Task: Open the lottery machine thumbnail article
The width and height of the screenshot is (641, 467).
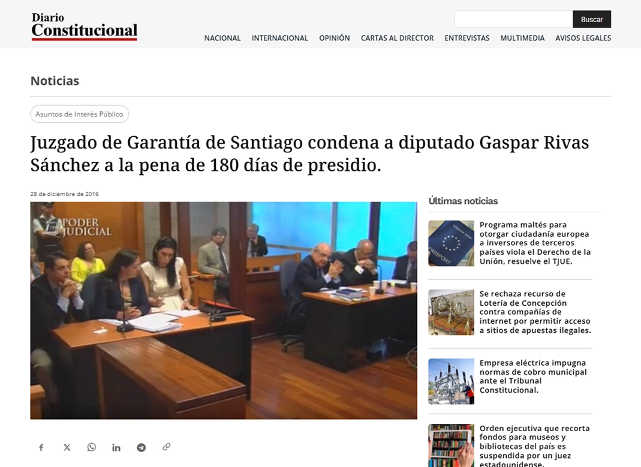Action: 451,312
